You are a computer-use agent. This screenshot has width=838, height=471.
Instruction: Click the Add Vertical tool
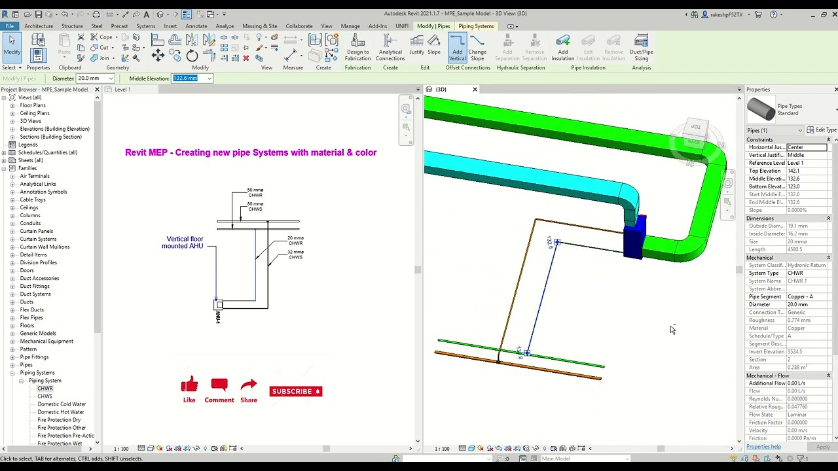[x=457, y=47]
